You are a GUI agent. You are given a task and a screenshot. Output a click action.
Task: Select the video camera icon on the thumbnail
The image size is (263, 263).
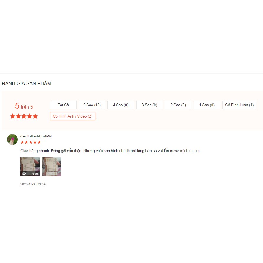[25, 173]
